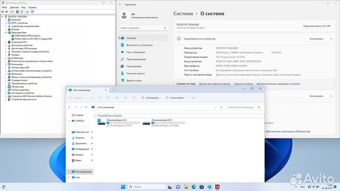Click Explorer search box Поиск в Этот компьютер
Screen dimensions: 340x191
click(245, 107)
